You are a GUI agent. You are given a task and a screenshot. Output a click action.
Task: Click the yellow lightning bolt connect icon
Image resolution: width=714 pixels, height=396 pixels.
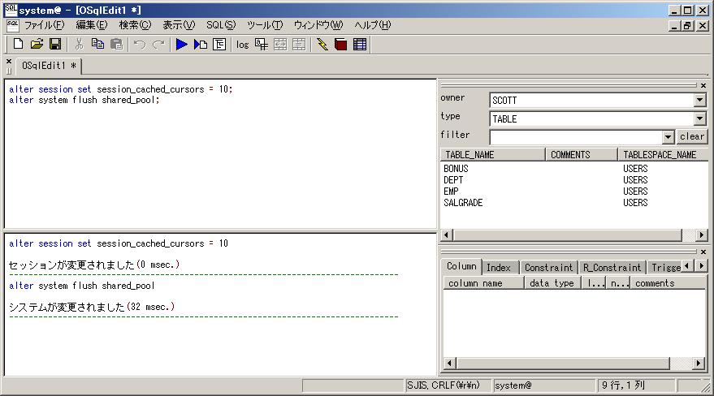pyautogui.click(x=322, y=45)
